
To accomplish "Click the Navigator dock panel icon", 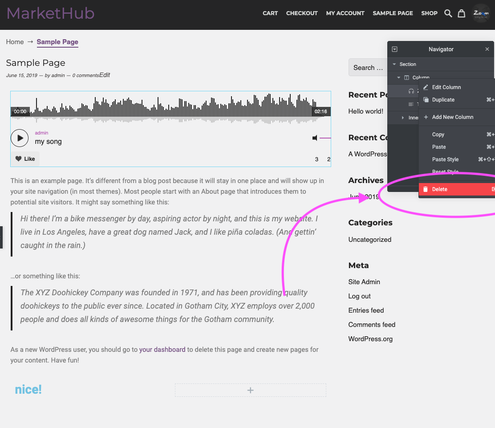I will tap(394, 49).
